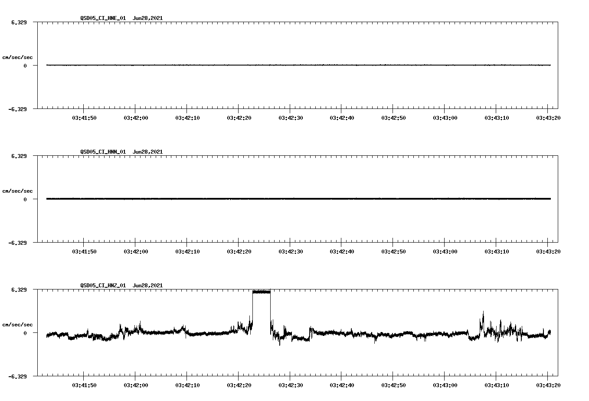Click the 03:43:20 time label under HNE plot

548,118
